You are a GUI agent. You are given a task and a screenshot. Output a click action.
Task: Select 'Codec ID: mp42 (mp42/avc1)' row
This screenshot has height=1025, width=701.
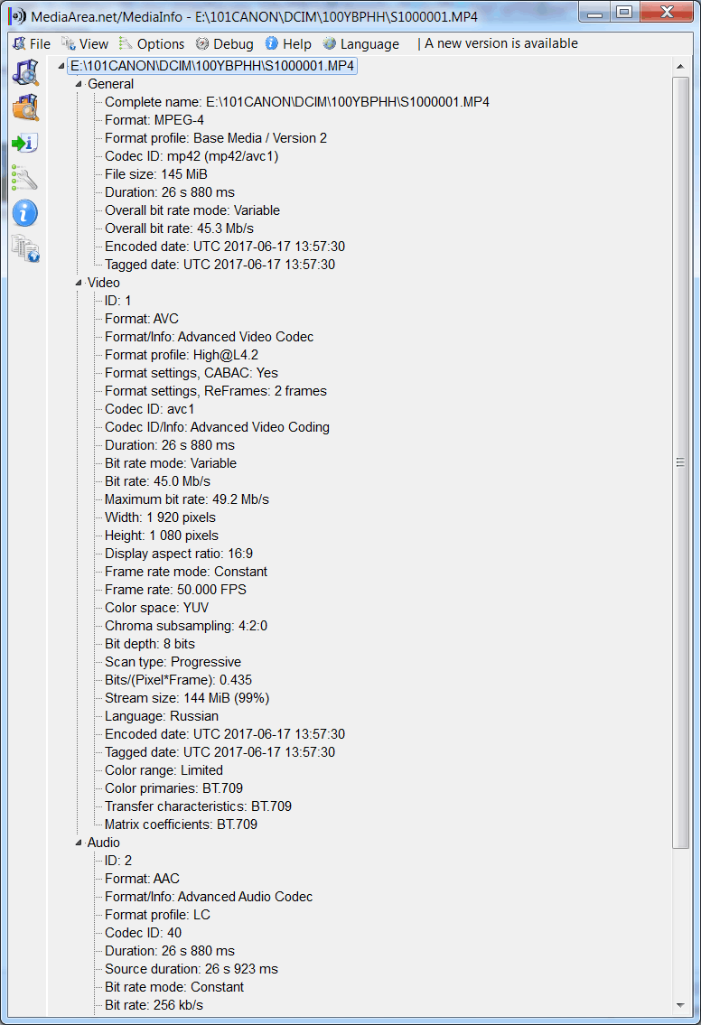point(192,156)
